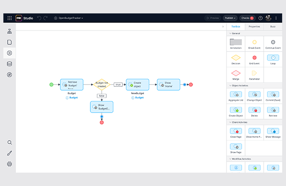Switch to the Properties tab

tap(254, 27)
